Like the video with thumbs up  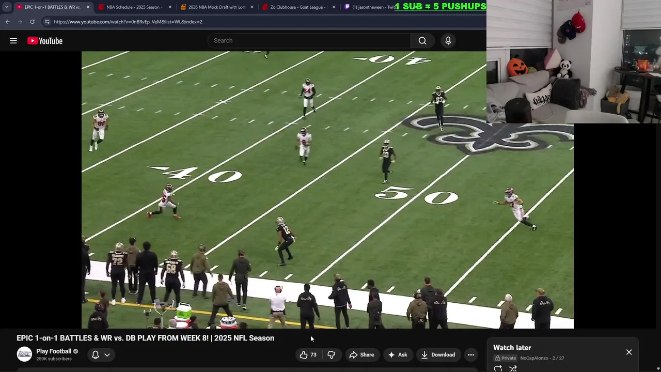308,355
